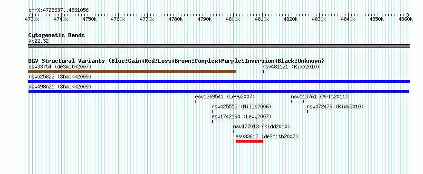Screen dimensions: 423x174
Task: Open the nsv525822 (Shaikh2009) label
Action: 60,77
